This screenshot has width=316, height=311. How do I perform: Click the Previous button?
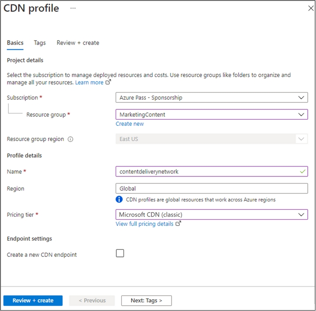click(92, 301)
